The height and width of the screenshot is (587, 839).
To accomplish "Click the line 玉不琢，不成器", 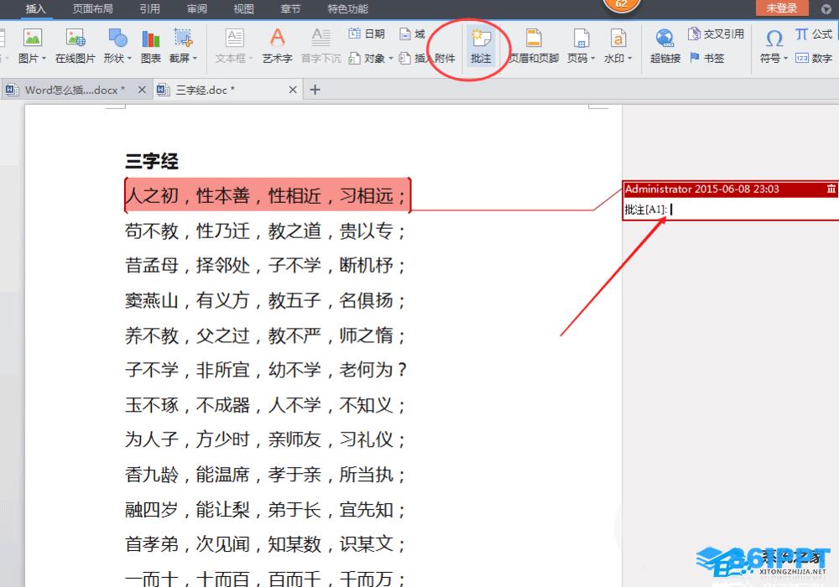I will (265, 405).
